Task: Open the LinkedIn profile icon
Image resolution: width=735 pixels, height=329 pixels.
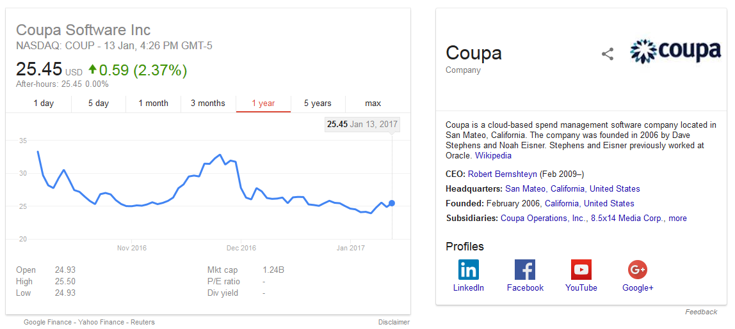Action: pyautogui.click(x=469, y=270)
